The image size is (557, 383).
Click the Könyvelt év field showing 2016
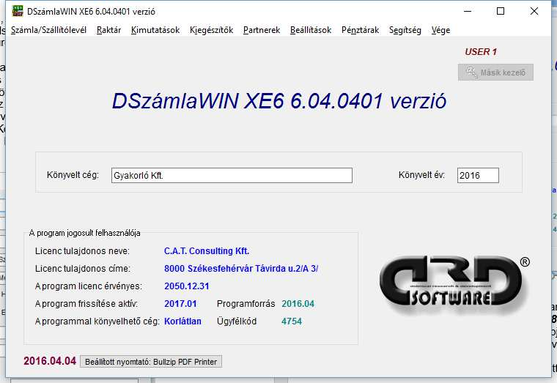pyautogui.click(x=478, y=175)
